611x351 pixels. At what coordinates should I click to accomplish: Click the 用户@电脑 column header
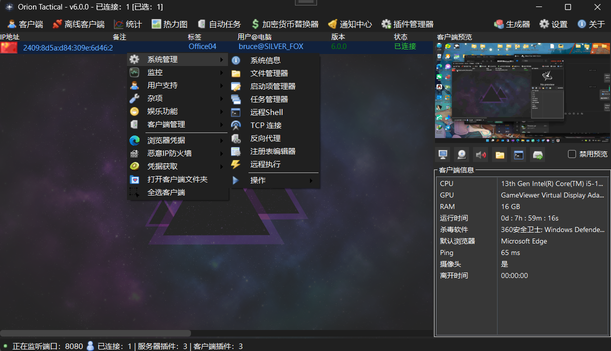coord(254,37)
